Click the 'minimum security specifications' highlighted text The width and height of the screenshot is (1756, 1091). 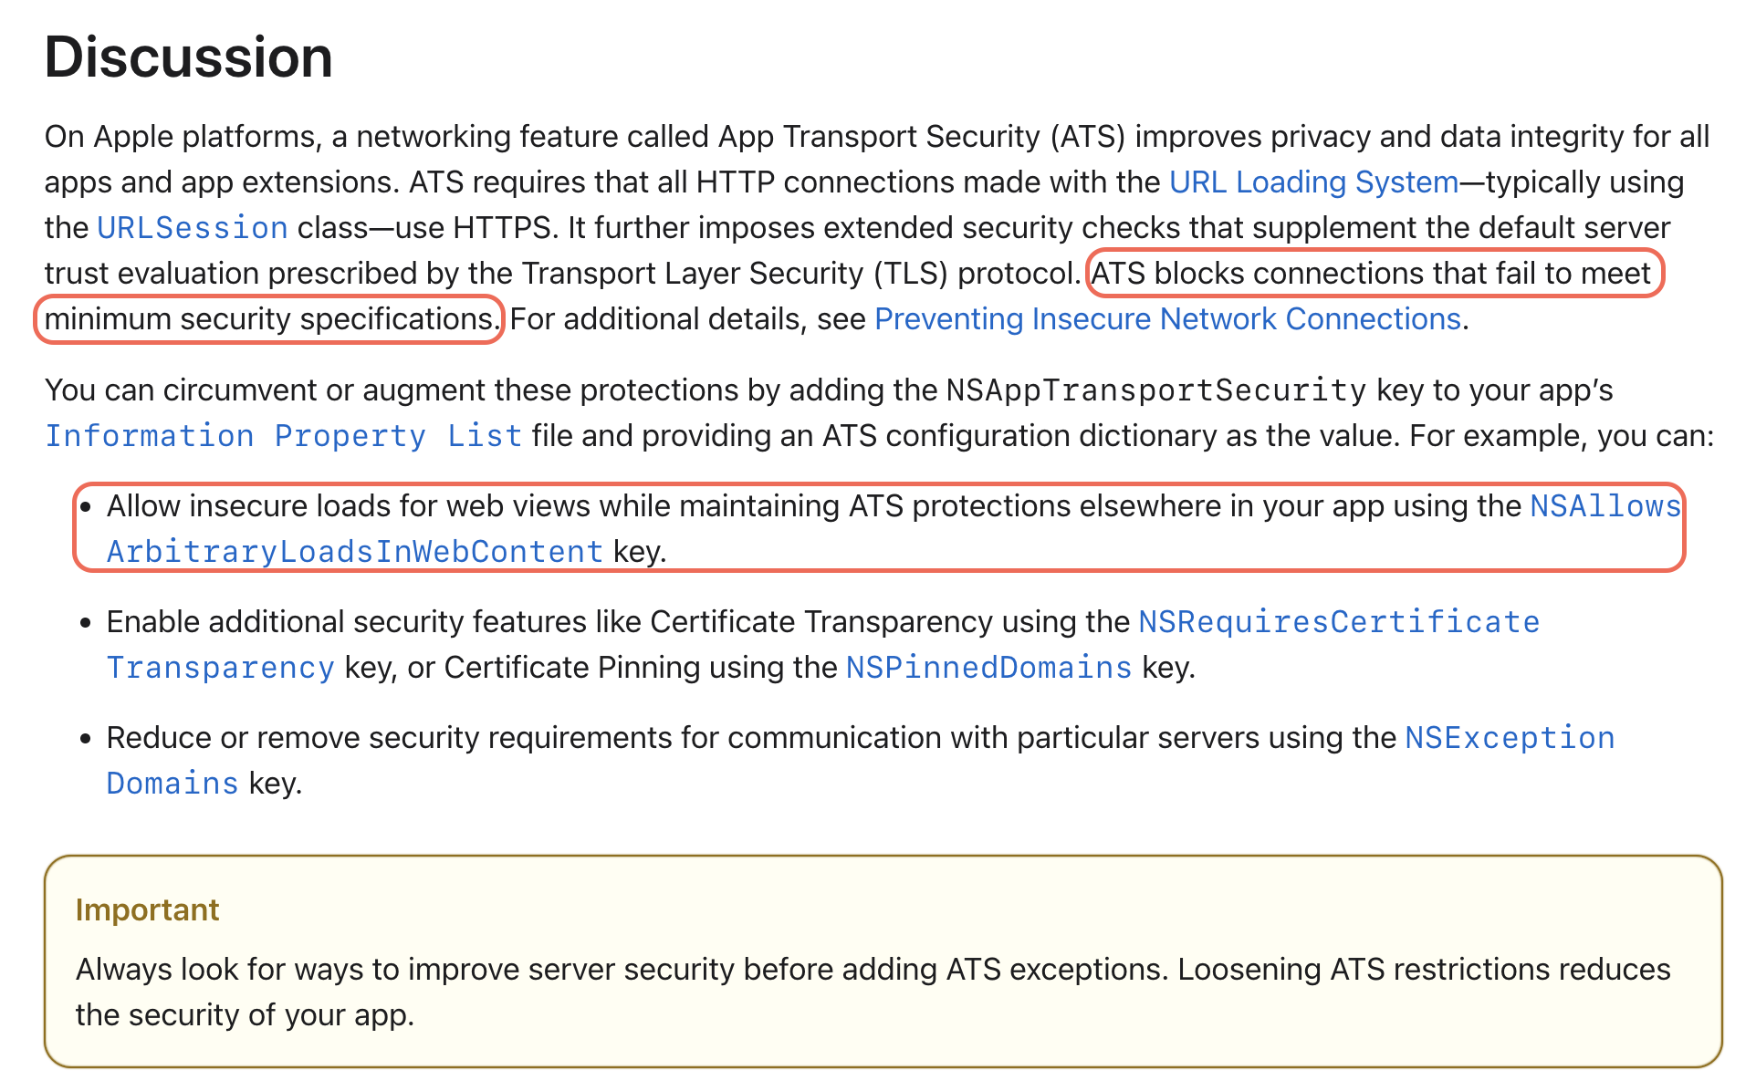[x=269, y=319]
